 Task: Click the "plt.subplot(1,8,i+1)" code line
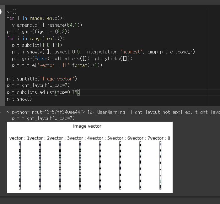[37, 45]
